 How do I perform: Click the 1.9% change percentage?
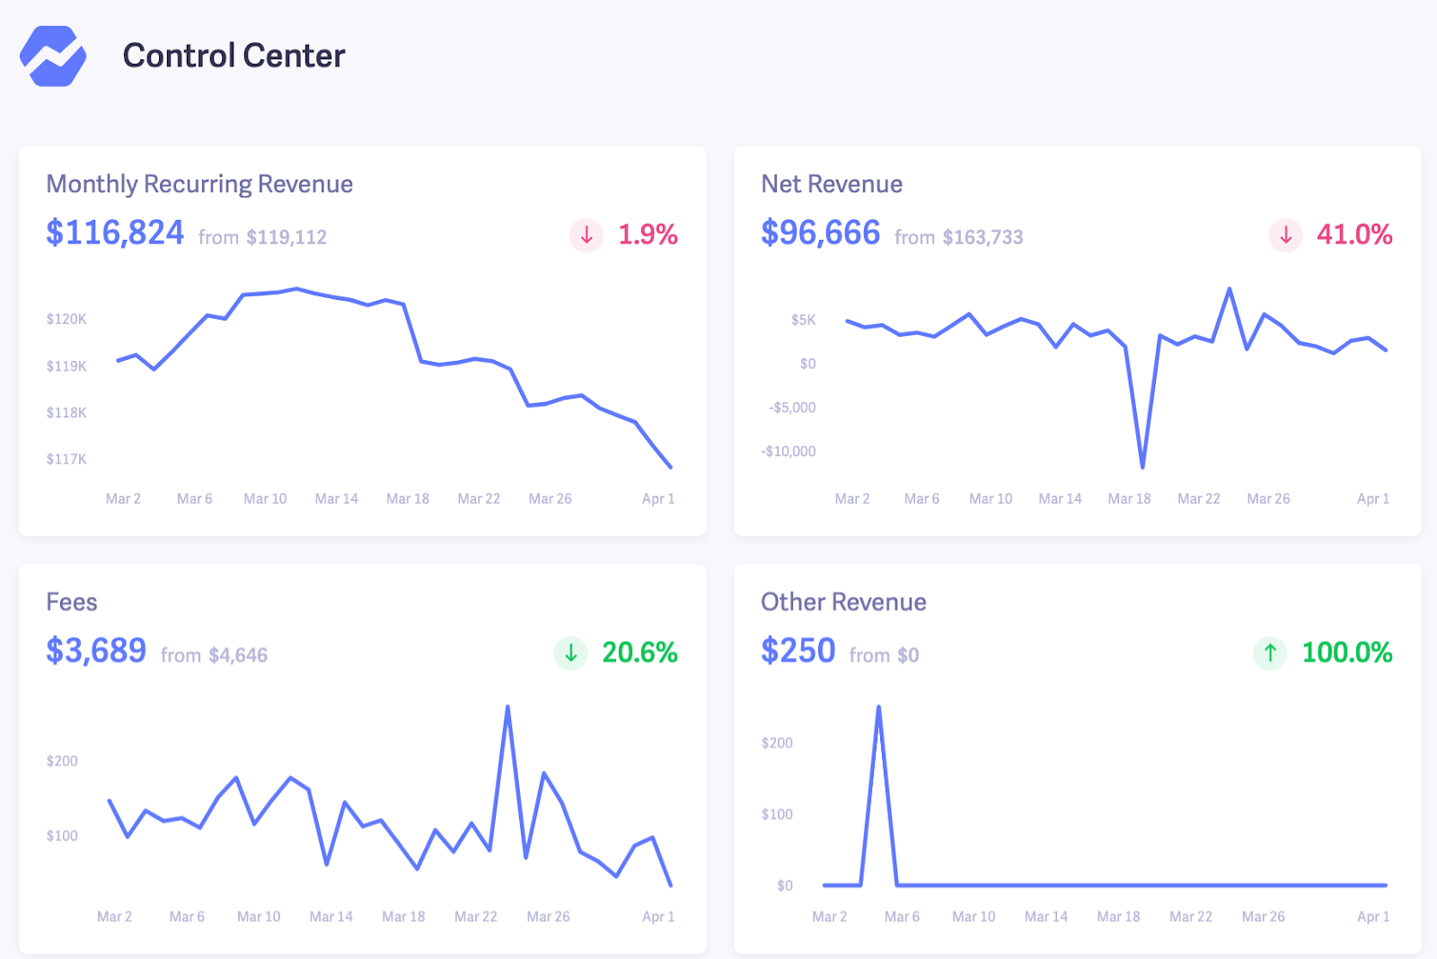[x=648, y=235]
